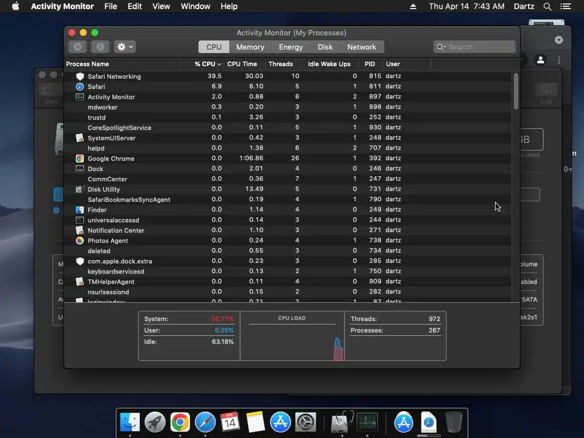
Task: Select the SystemUIServer process icon
Action: [80, 138]
